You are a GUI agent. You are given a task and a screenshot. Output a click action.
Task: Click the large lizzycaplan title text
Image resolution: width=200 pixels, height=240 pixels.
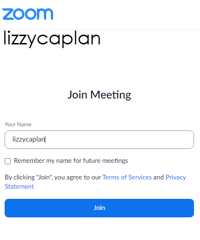[x=52, y=39]
